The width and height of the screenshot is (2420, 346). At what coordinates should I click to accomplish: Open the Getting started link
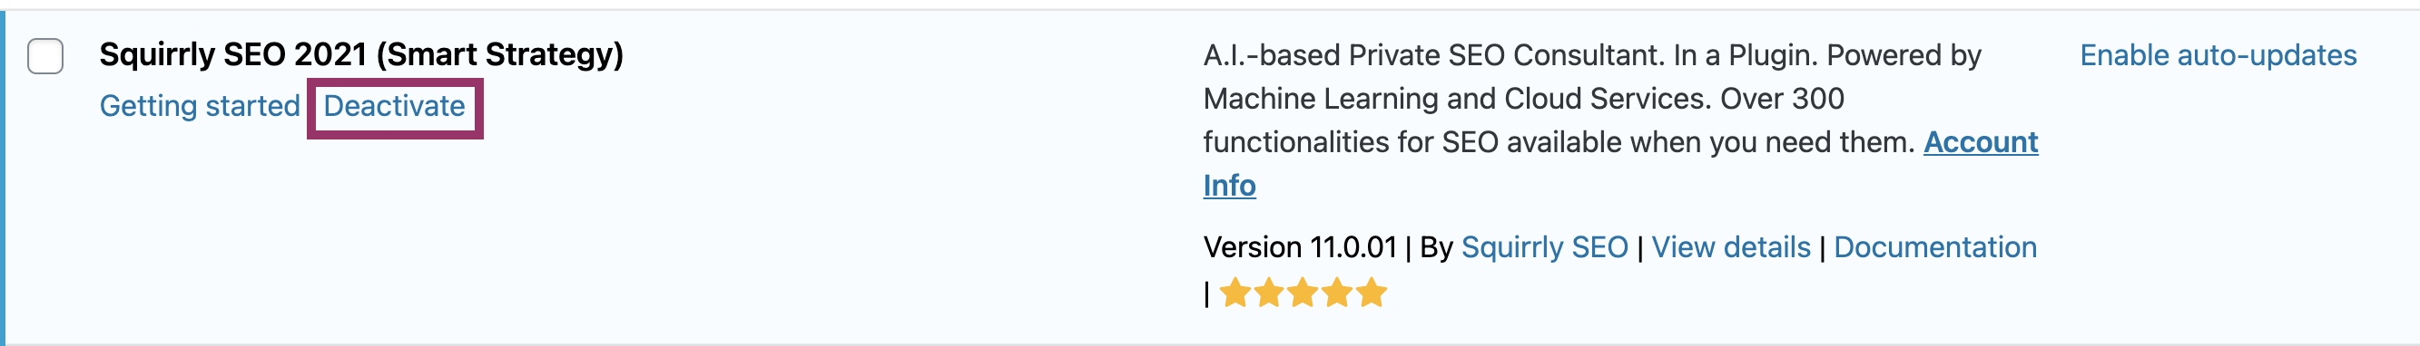point(199,106)
